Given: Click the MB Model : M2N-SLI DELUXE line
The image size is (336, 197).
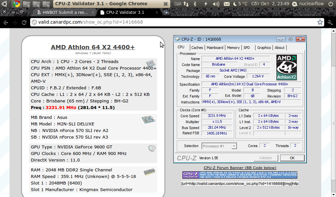Looking at the screenshot, I should (63, 124).
